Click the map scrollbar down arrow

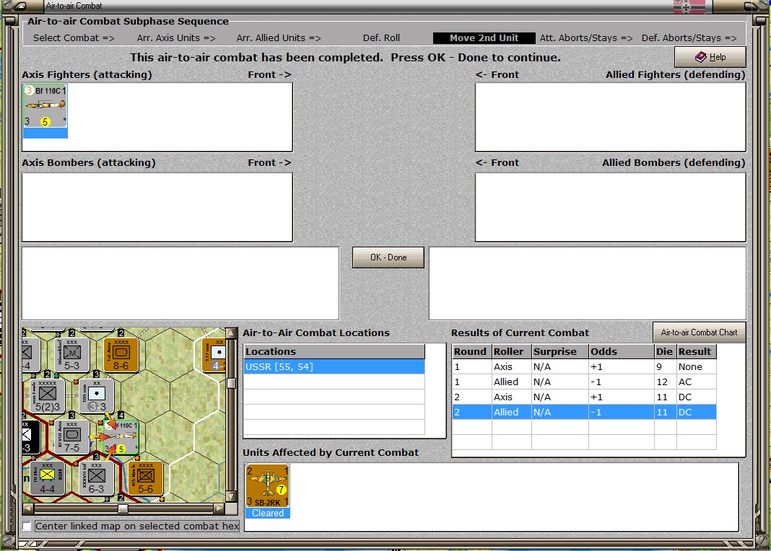tap(231, 496)
